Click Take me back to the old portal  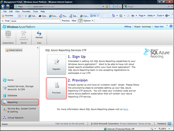tap(70, 124)
